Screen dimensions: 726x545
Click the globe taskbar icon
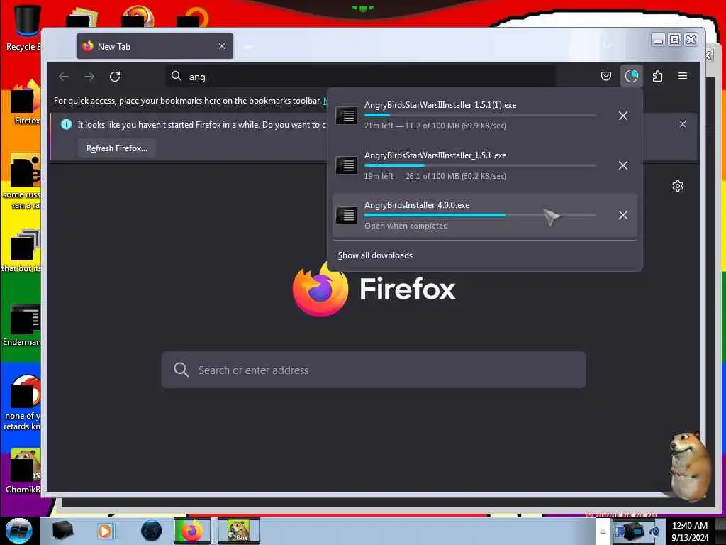(x=152, y=531)
